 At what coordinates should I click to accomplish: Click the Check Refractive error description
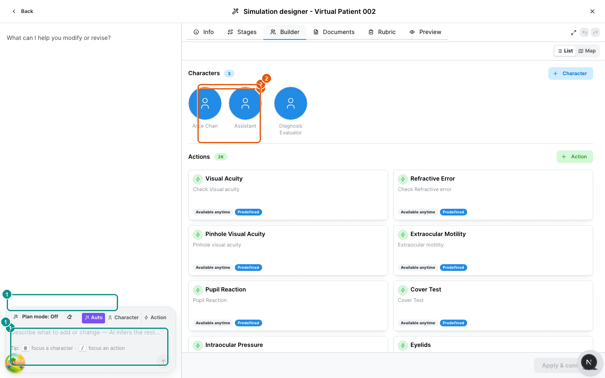(425, 189)
